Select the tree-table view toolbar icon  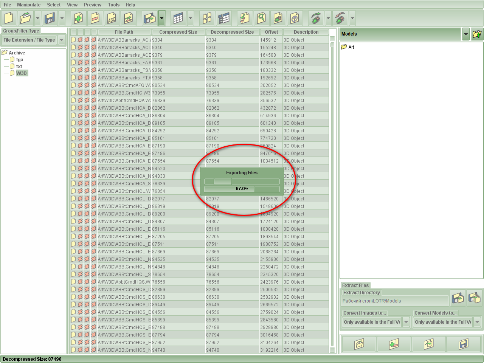(x=224, y=18)
